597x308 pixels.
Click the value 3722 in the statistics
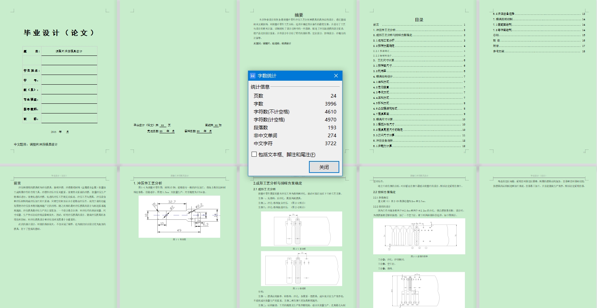pyautogui.click(x=331, y=143)
